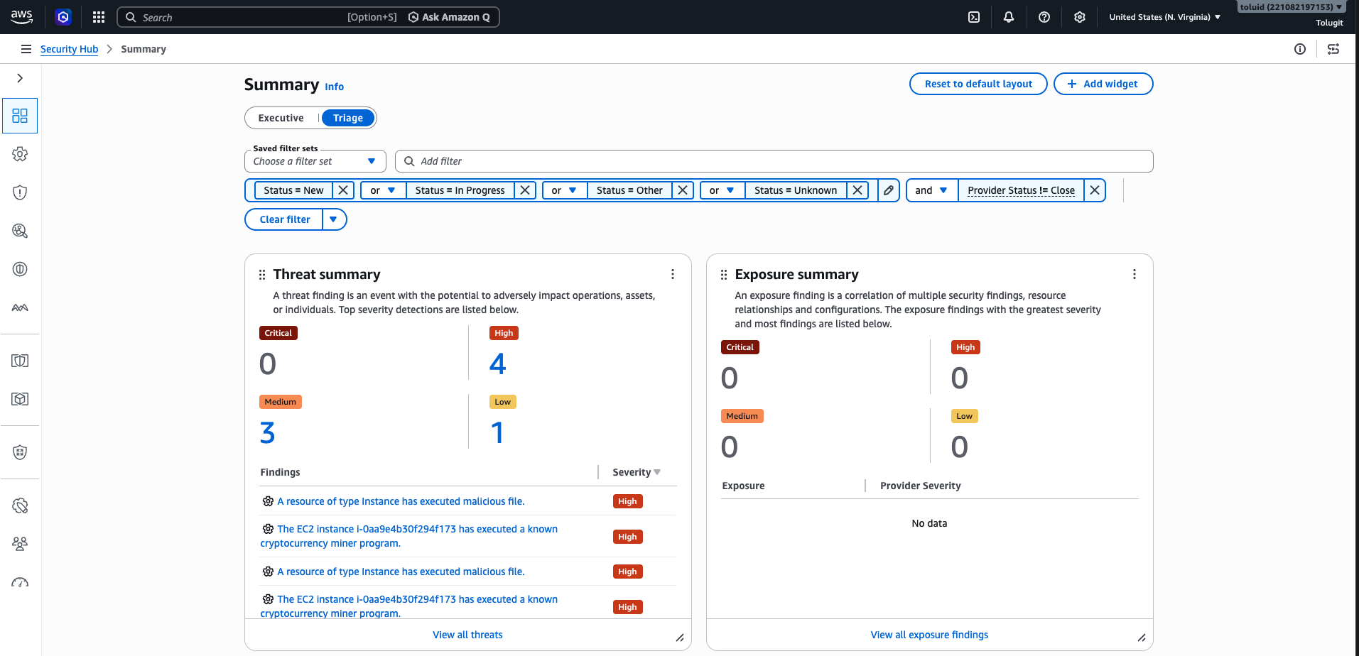
Task: Open the AWS services grid menu
Action: pyautogui.click(x=99, y=17)
